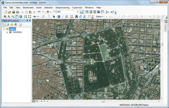Save the map with floppy disk icon
This screenshot has width=169, height=108.
[x=14, y=12]
